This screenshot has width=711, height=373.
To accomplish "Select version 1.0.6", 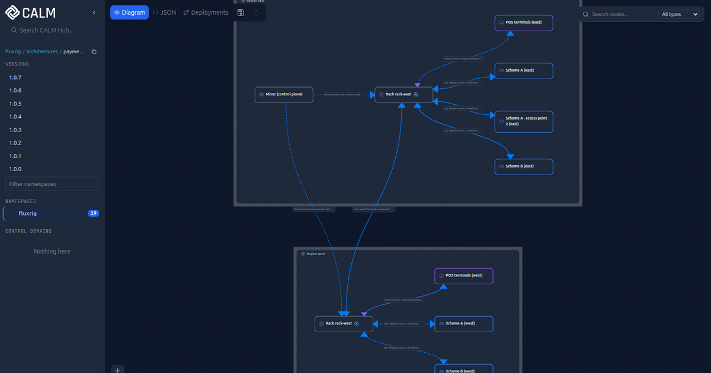I will [x=15, y=91].
